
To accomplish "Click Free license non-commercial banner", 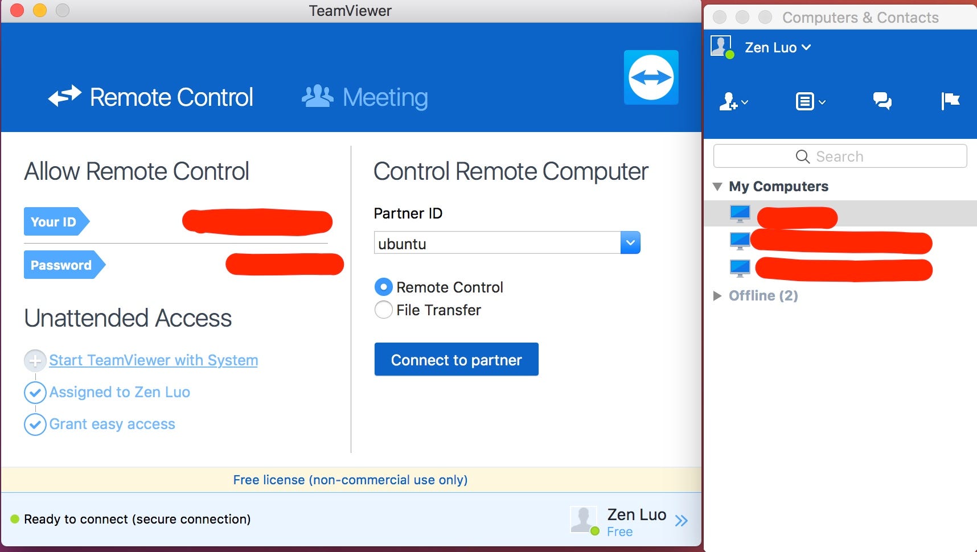I will coord(351,480).
